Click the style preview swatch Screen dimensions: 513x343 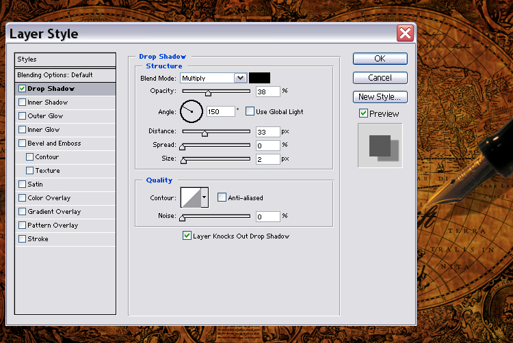380,146
